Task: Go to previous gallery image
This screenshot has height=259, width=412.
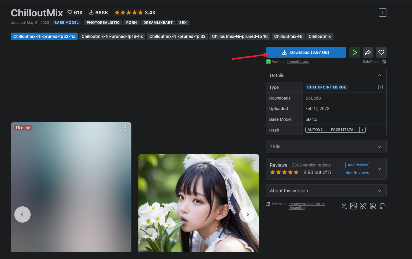Action: click(x=22, y=214)
